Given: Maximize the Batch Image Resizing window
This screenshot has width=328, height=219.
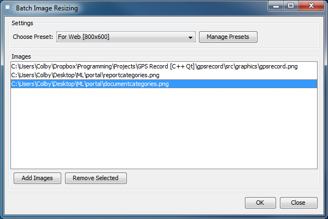Looking at the screenshot, I should (290, 6).
